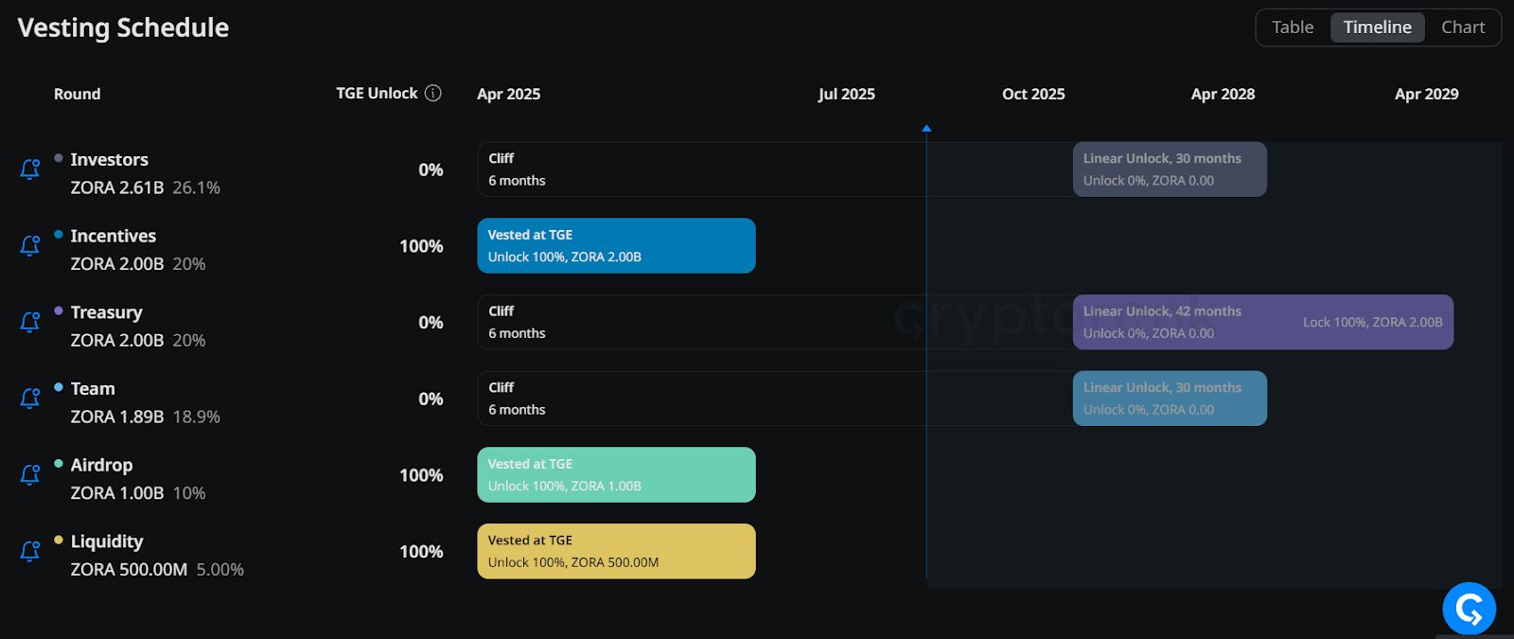Click the Investors Linear Unlock 30 months bar

tap(1170, 169)
